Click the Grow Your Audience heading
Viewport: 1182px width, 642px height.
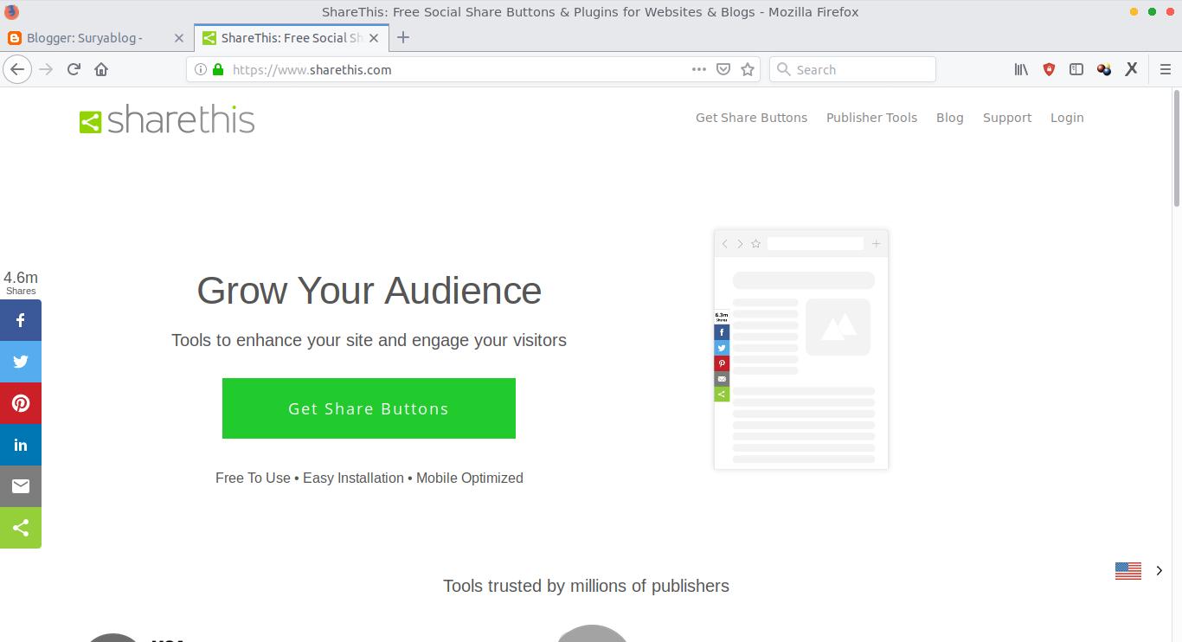tap(369, 291)
